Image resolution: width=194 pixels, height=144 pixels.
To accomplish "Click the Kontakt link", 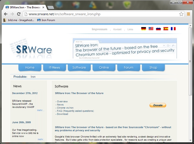I will 117,29.
